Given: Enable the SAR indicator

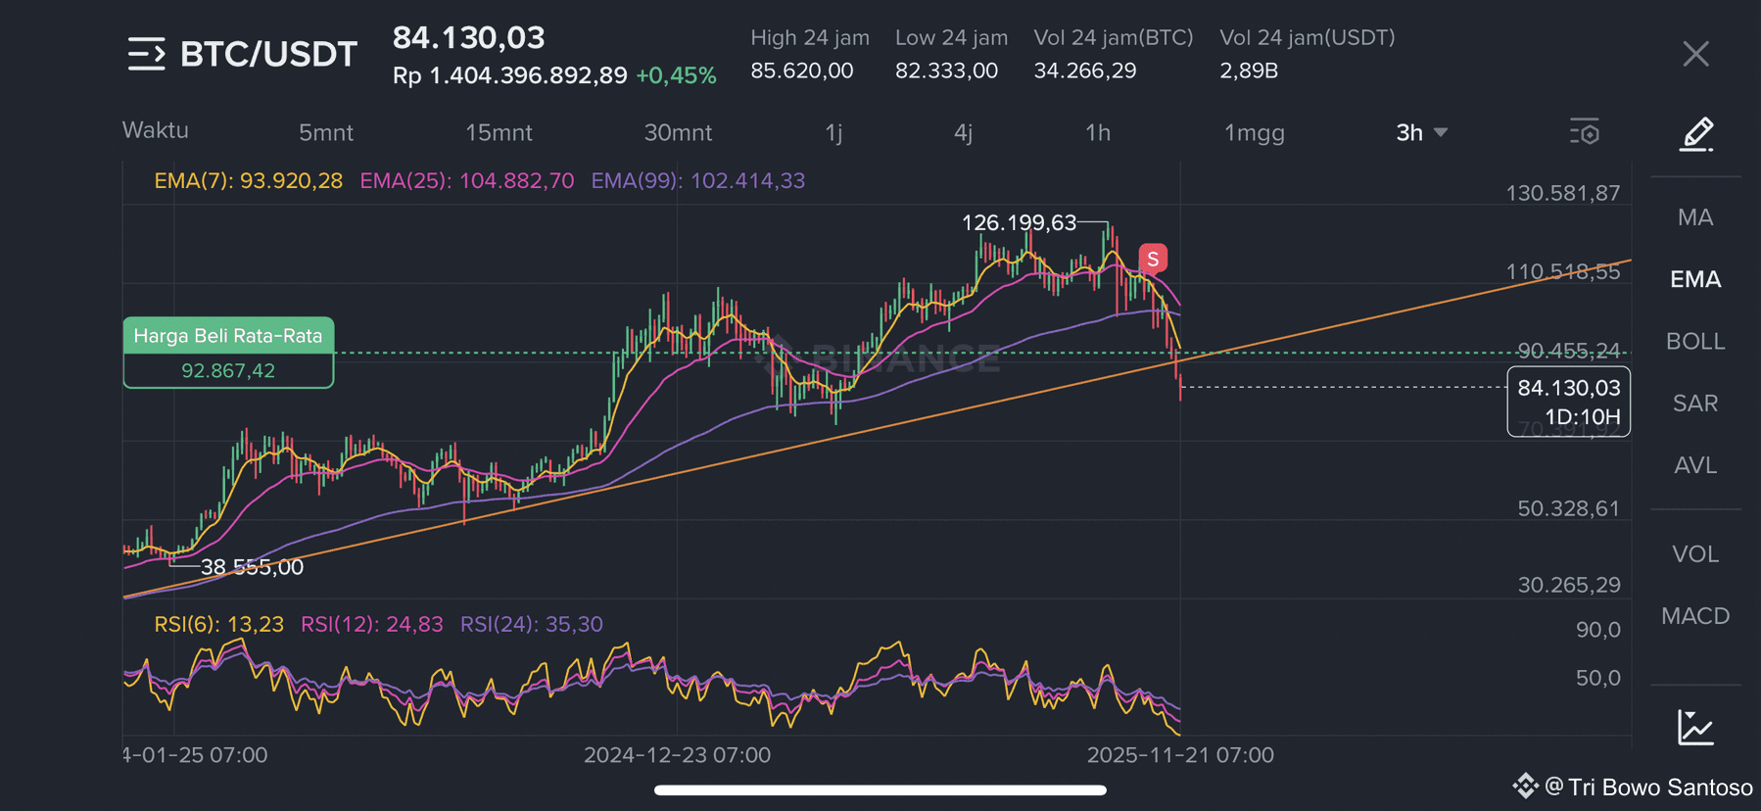Looking at the screenshot, I should point(1695,403).
